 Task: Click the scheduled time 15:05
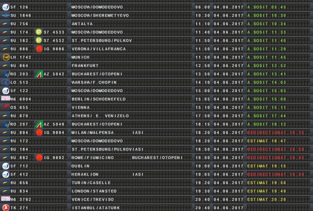click(x=203, y=99)
